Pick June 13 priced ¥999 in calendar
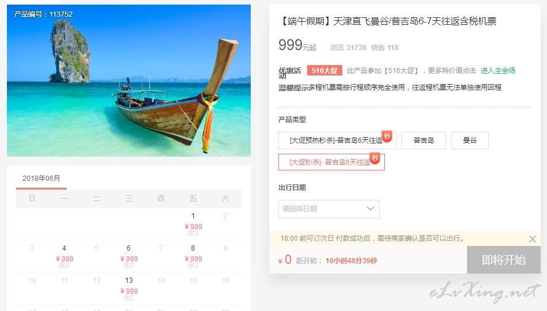Viewport: 547px width, 311px height. point(129,289)
